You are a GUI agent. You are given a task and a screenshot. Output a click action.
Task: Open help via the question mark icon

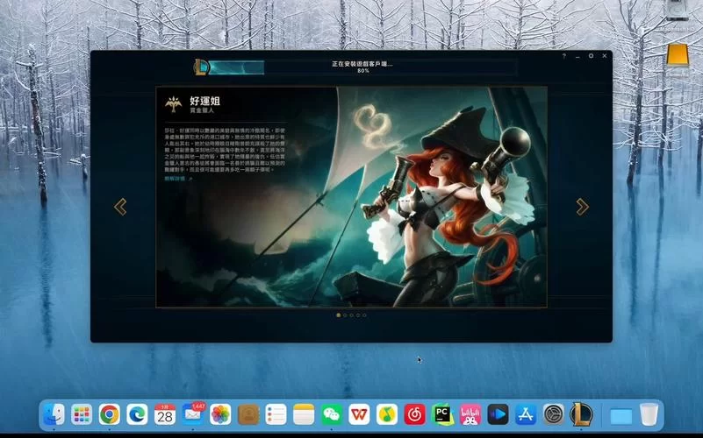point(564,56)
